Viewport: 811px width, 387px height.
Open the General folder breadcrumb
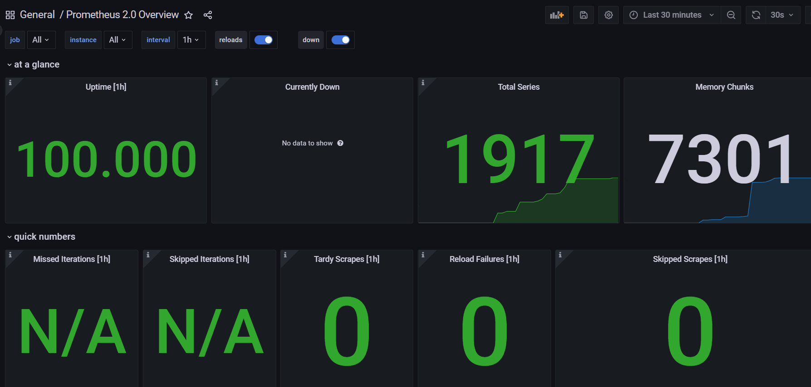coord(37,15)
